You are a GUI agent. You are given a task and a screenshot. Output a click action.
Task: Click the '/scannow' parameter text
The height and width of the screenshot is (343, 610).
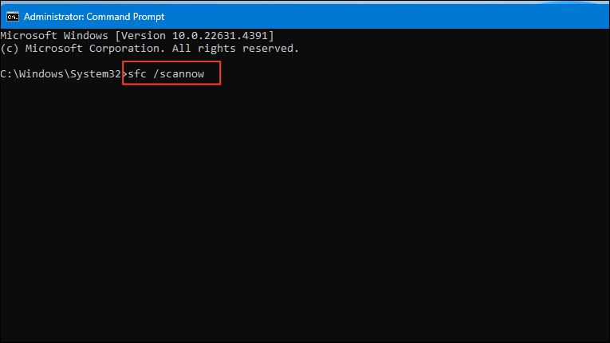(x=179, y=73)
